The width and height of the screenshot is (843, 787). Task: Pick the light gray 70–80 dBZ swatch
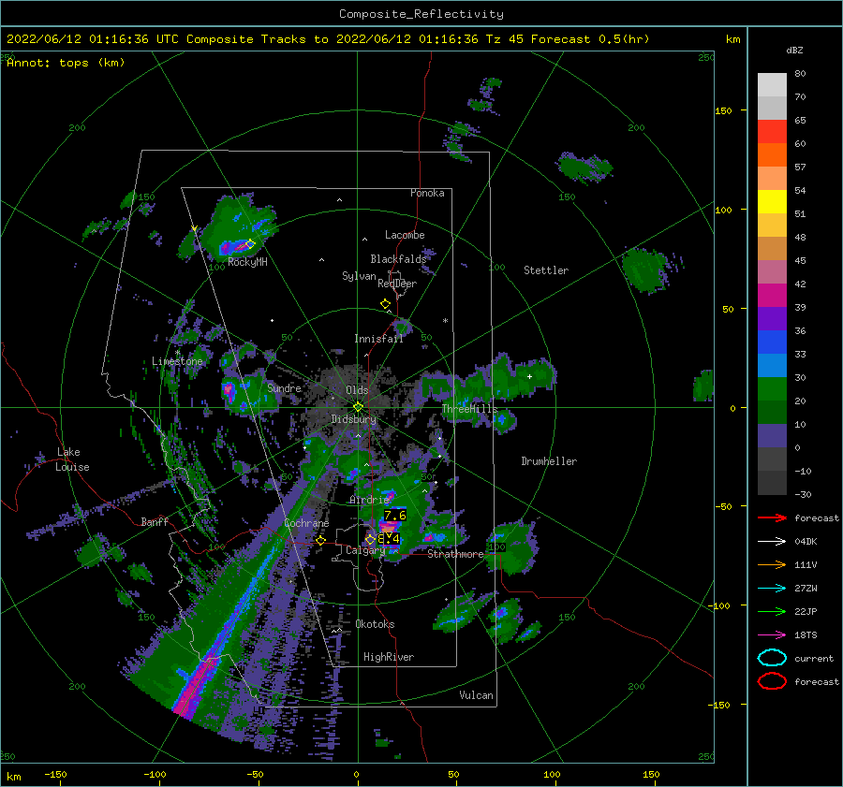coord(772,85)
